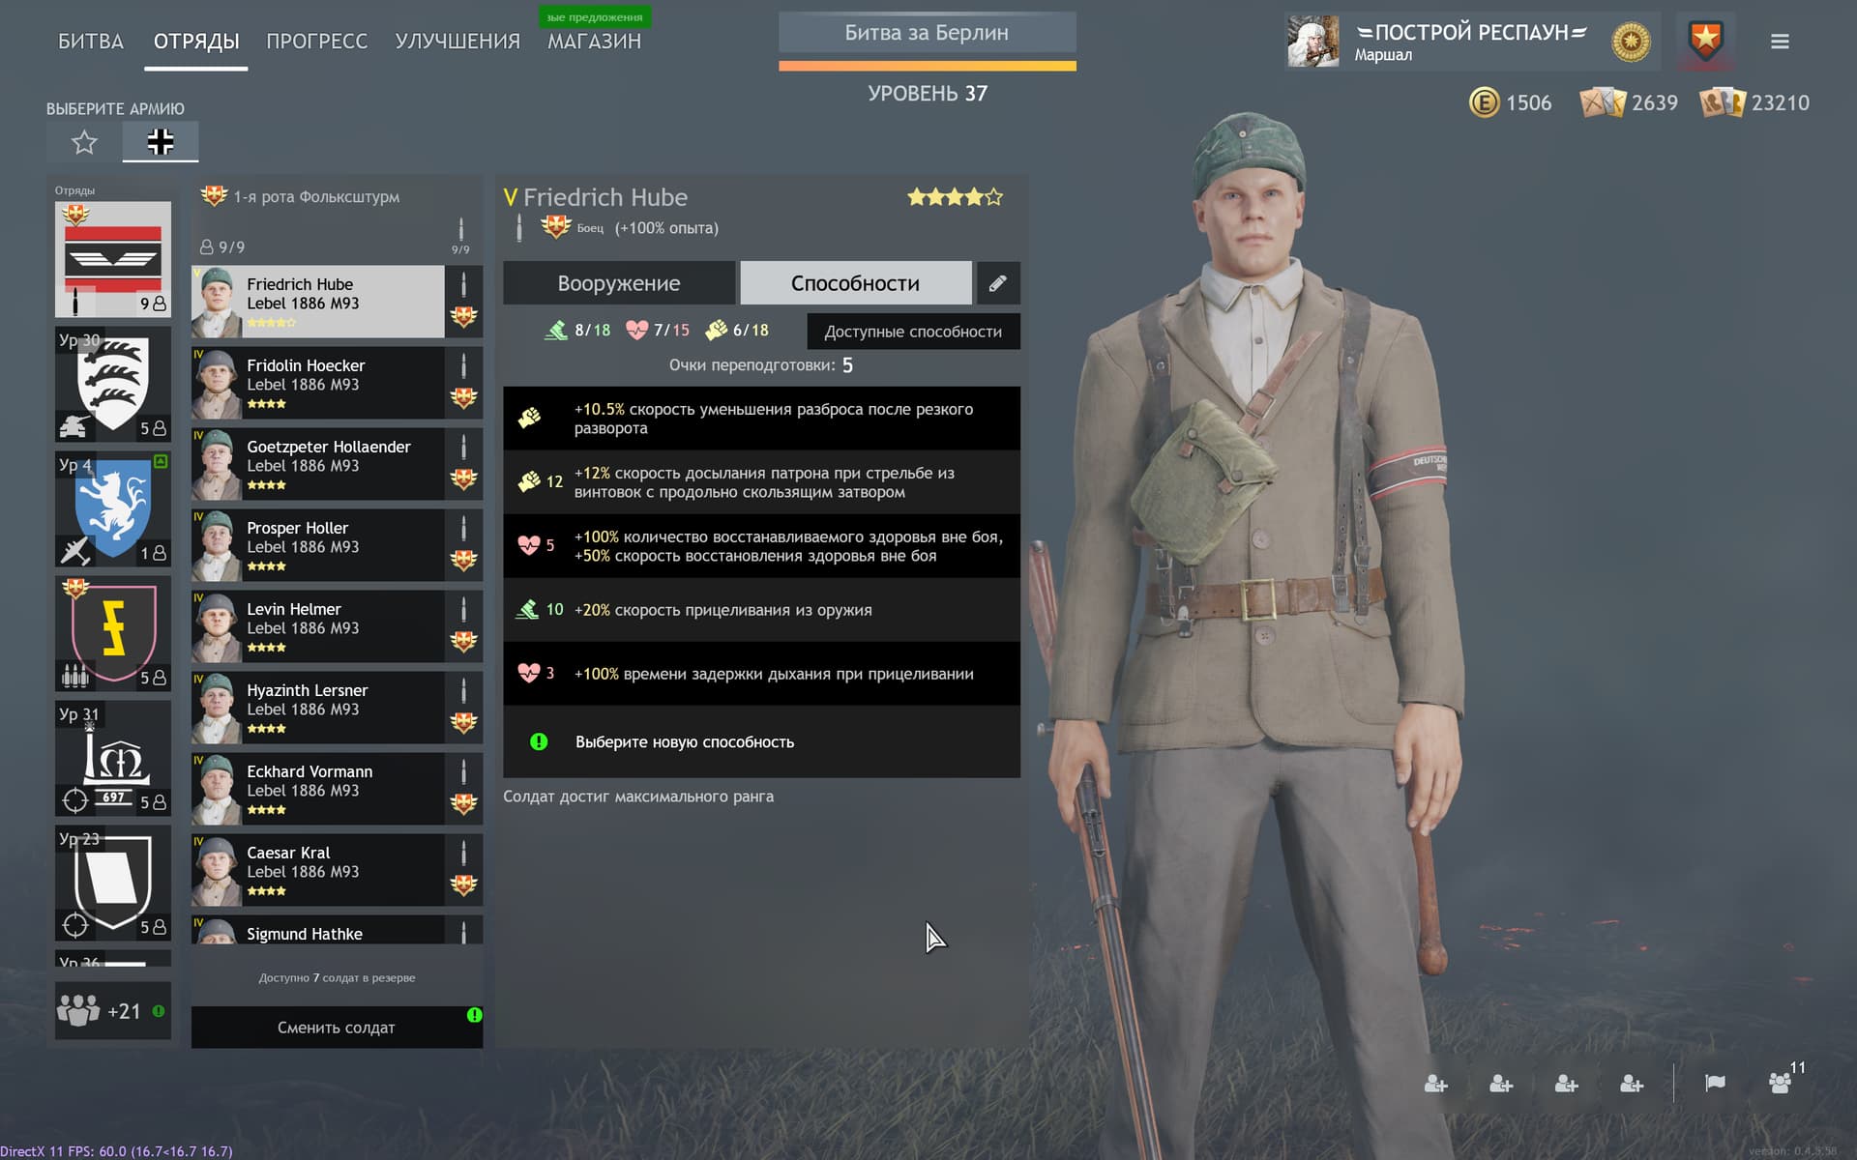Viewport: 1857px width, 1160px height.
Task: Open the Доступные способности button
Action: (x=913, y=332)
